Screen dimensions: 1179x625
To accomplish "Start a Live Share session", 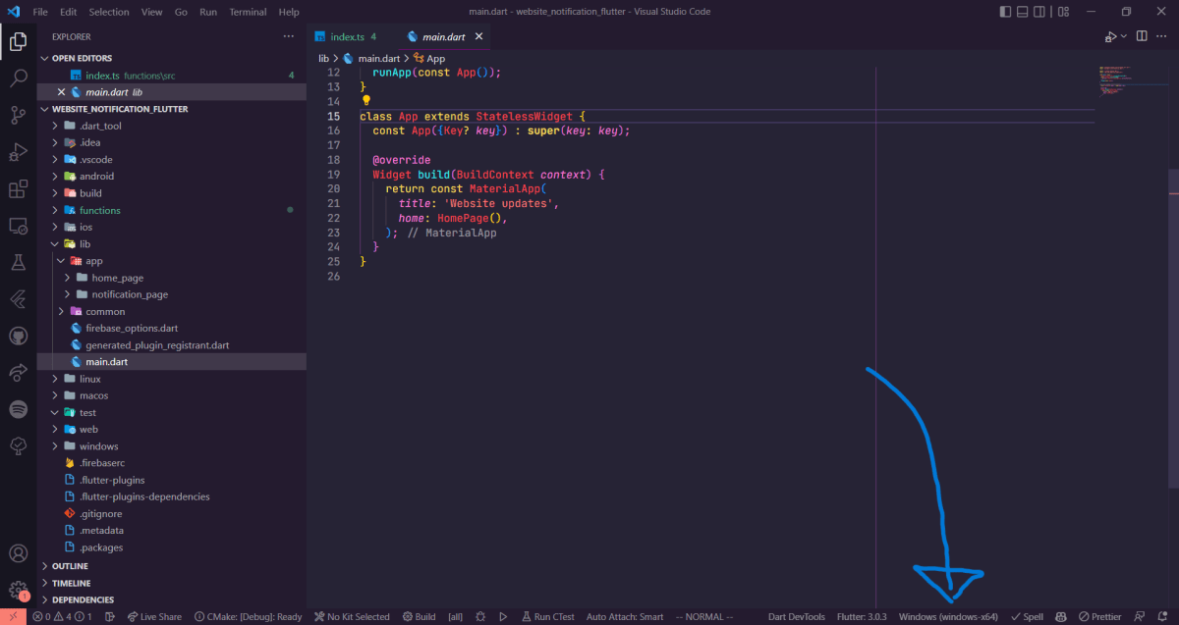I will pos(154,616).
